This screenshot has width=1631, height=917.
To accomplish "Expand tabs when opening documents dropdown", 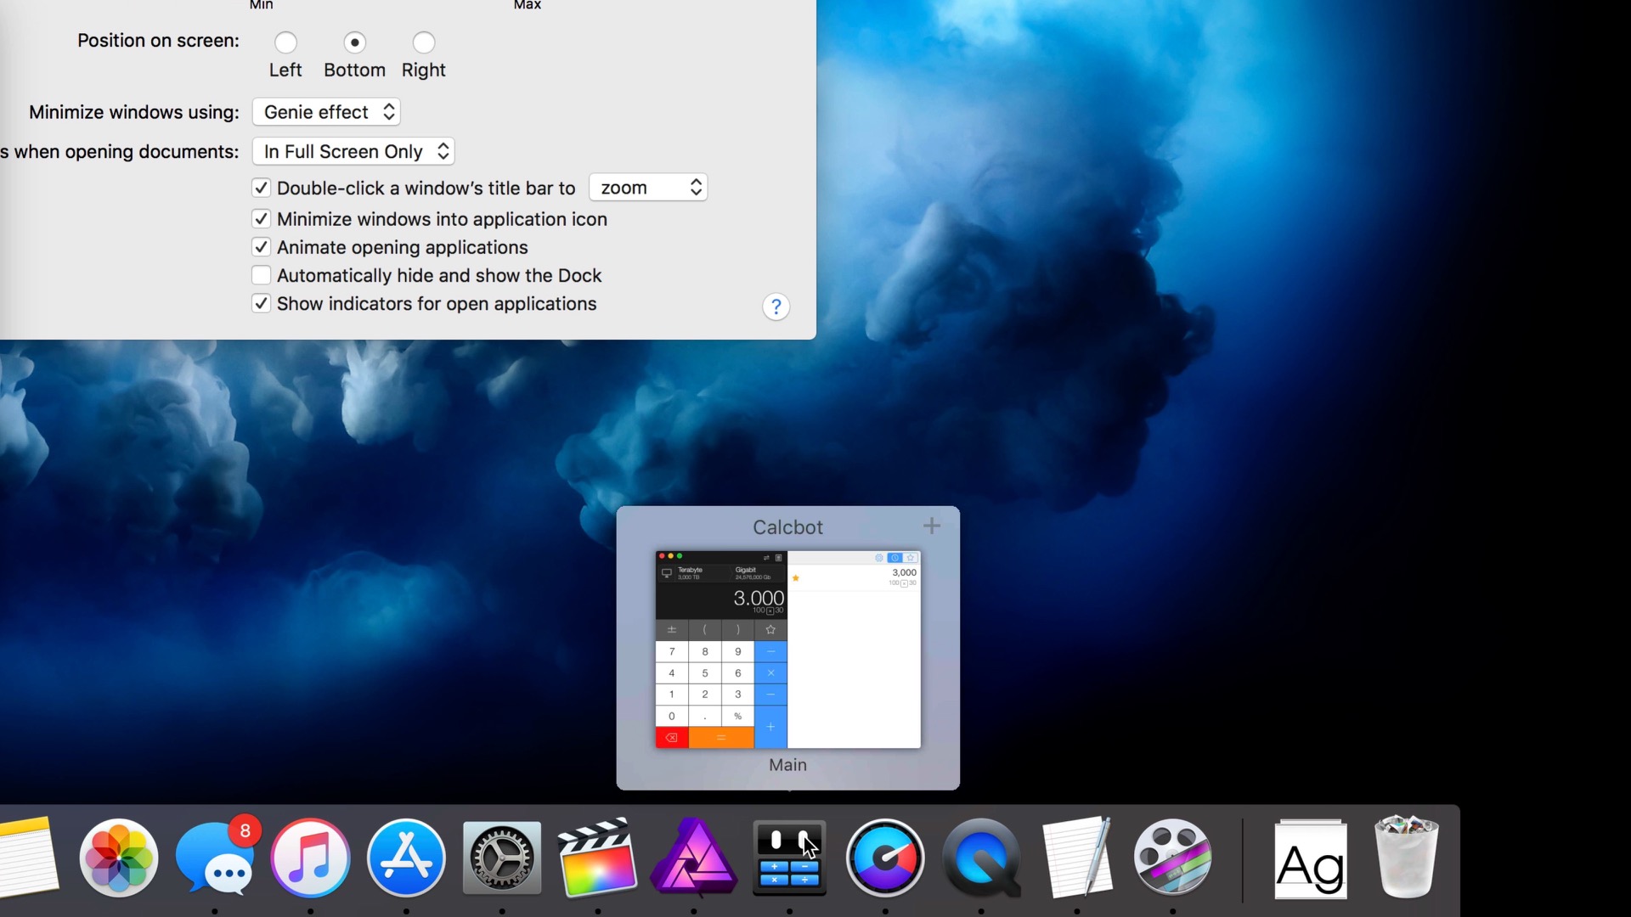I will pyautogui.click(x=352, y=150).
